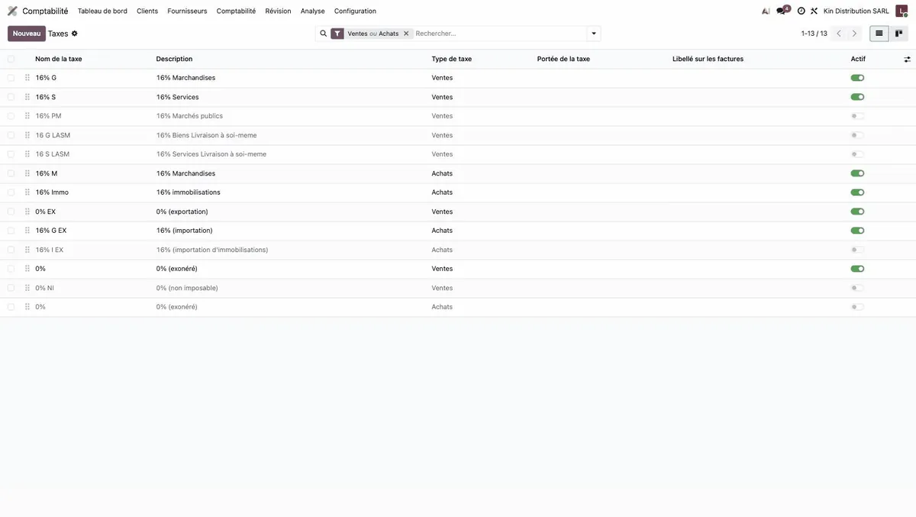Screen dimensions: 916x517
Task: Disable the active toggle for 16% M
Action: click(857, 173)
